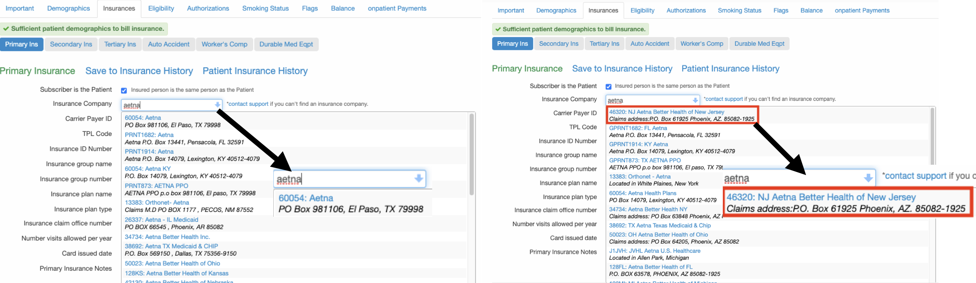Open the Balance tab in the right screenshot
Screen dimensions: 976x283
(x=811, y=11)
